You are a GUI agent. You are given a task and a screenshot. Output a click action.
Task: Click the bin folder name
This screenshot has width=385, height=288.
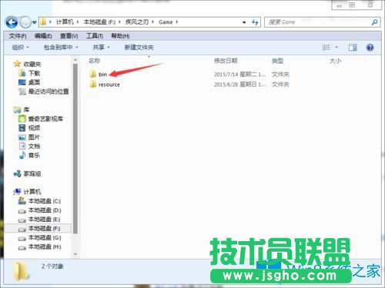(x=102, y=74)
